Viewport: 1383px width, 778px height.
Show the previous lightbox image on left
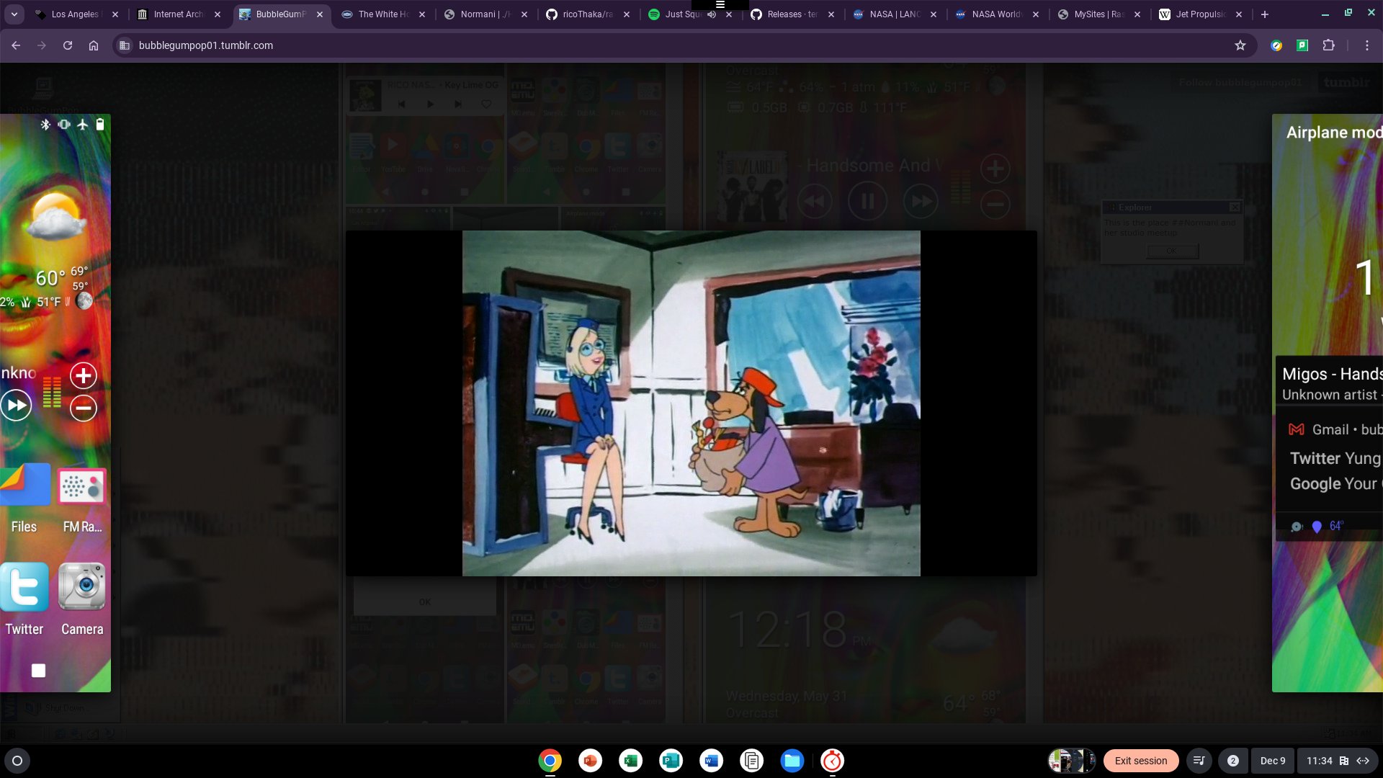click(x=55, y=403)
